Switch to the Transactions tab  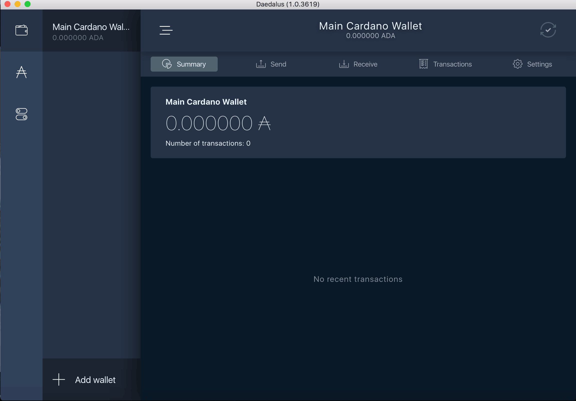pyautogui.click(x=446, y=64)
